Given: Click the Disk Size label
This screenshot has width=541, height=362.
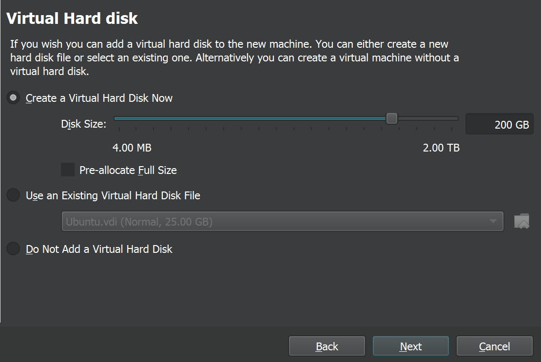Looking at the screenshot, I should point(83,124).
